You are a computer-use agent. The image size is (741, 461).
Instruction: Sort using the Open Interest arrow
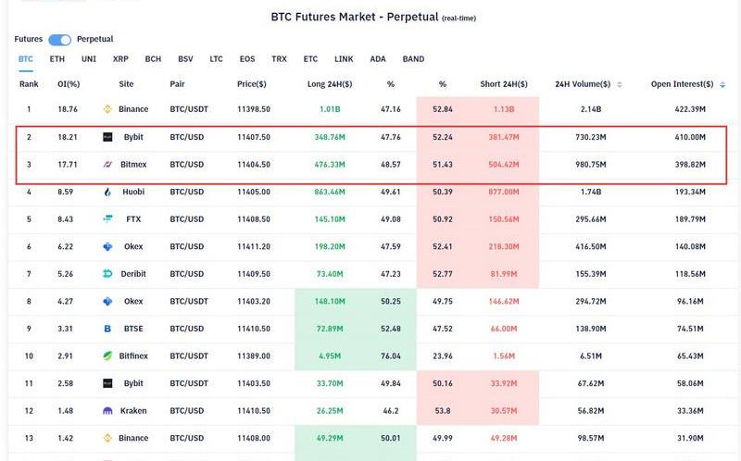point(722,84)
